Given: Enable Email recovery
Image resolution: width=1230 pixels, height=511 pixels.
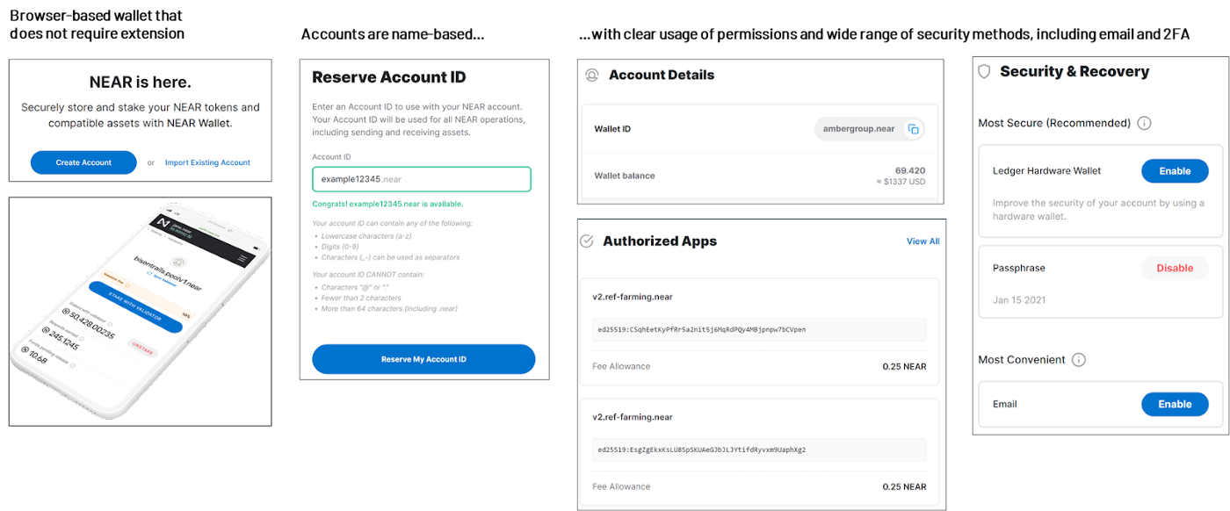Looking at the screenshot, I should (x=1175, y=404).
